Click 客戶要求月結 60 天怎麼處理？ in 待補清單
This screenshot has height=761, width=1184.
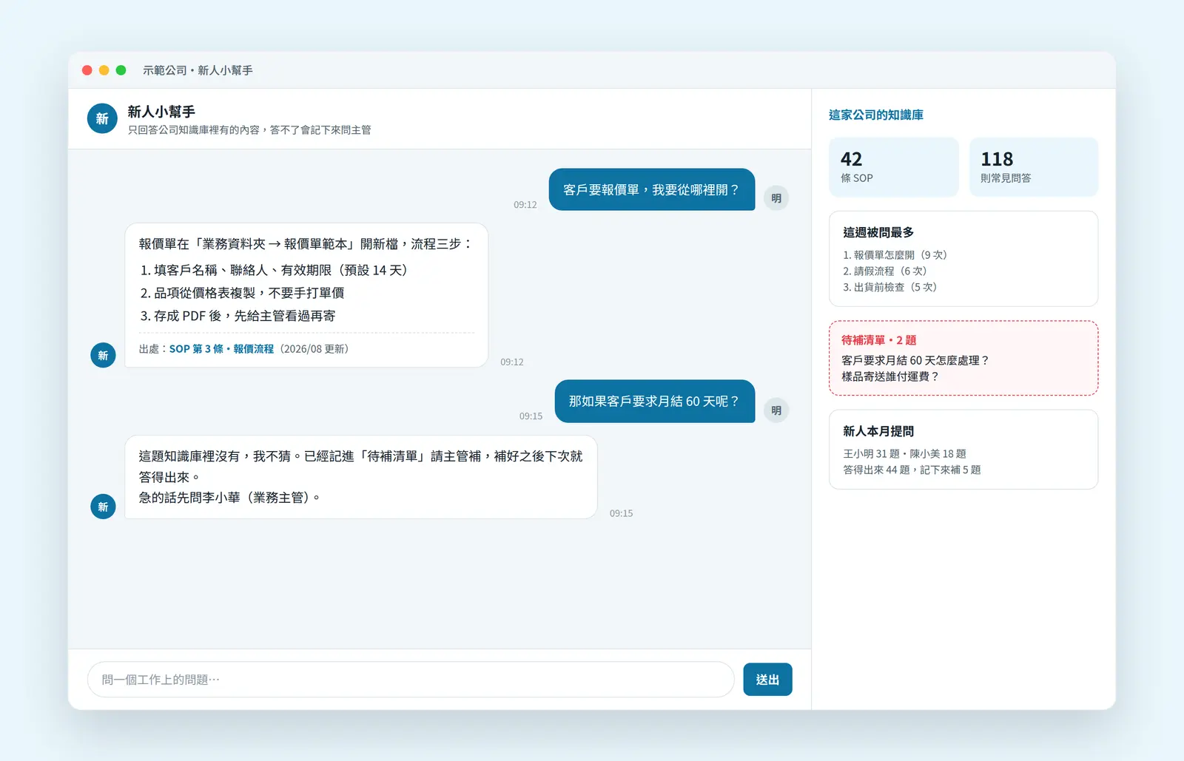915,360
